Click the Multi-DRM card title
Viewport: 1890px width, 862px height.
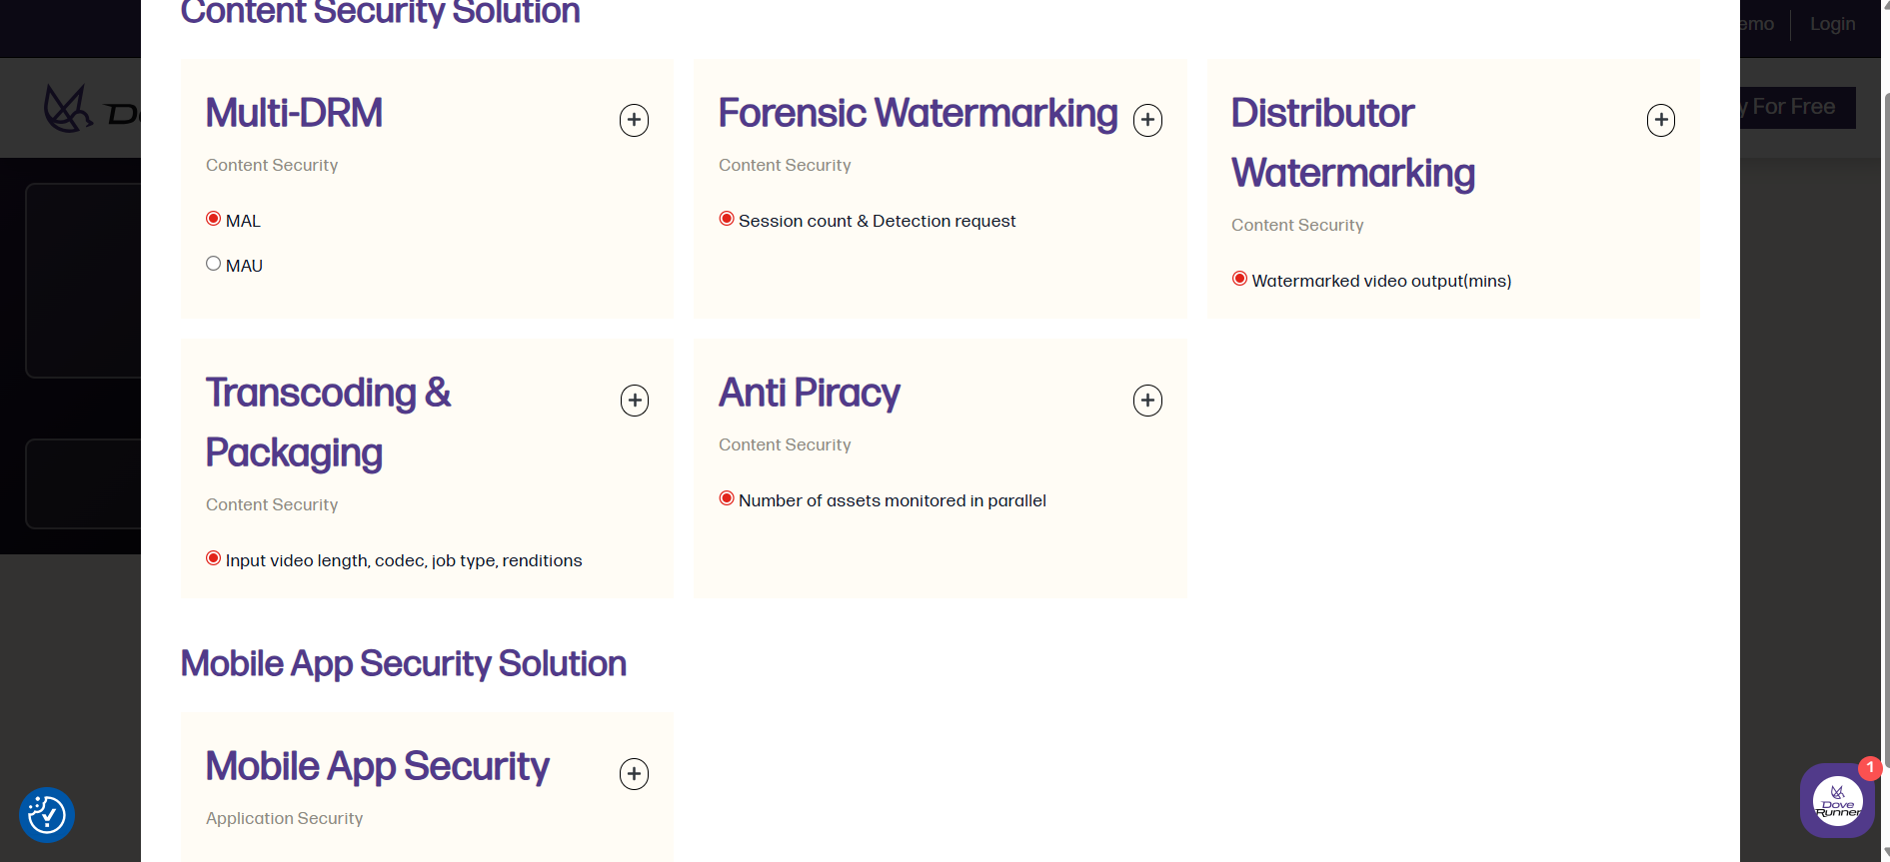294,113
